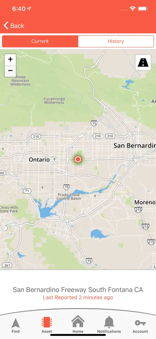The width and height of the screenshot is (156, 339).
Task: Tap the Prado Flood Control Basin label
Action: pyautogui.click(x=69, y=196)
